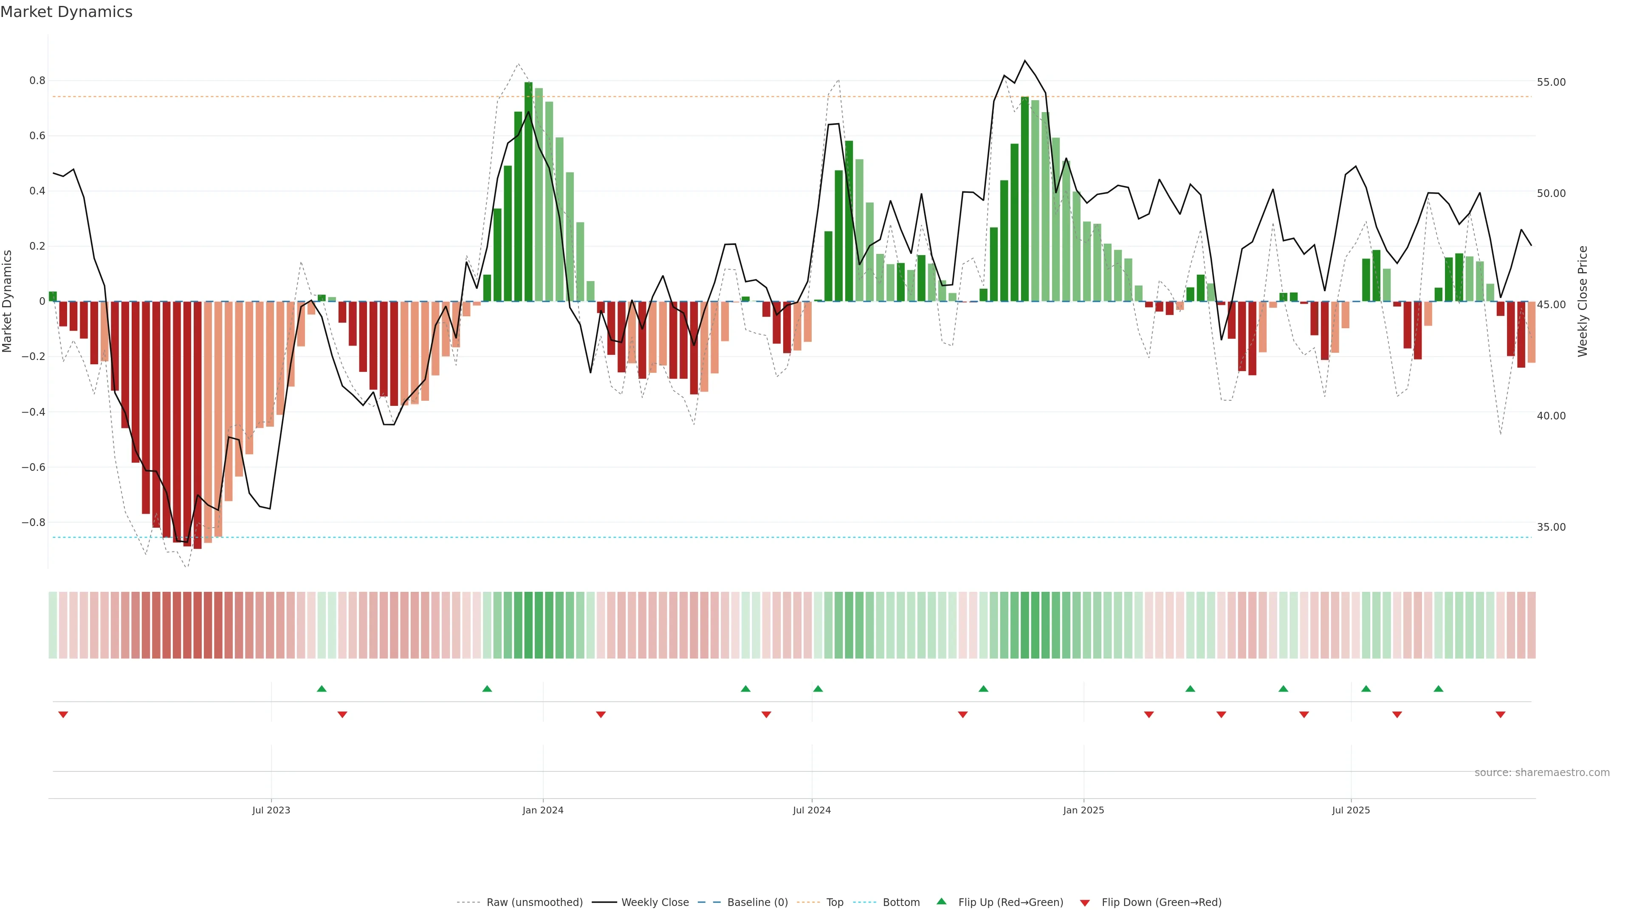This screenshot has width=1631, height=917.
Task: Click the Weekly Close Price axis title
Action: 1582,301
